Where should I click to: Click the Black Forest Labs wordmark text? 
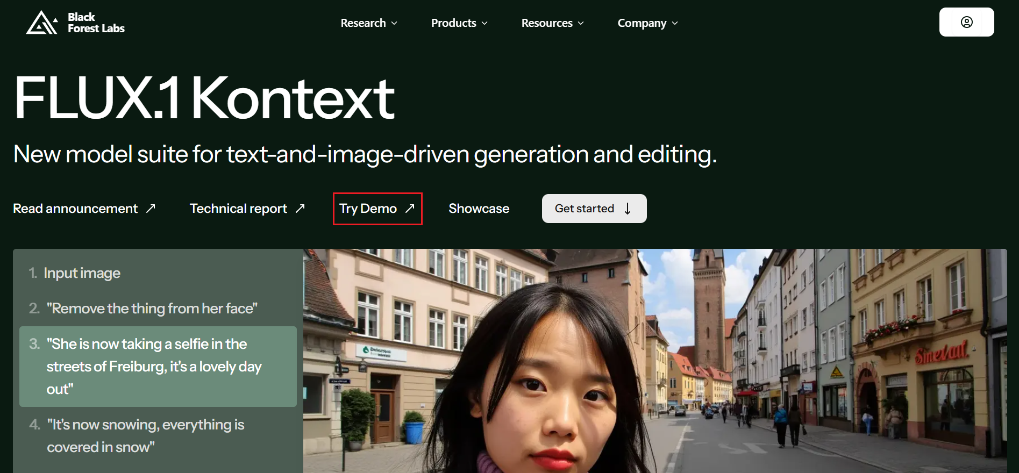96,23
